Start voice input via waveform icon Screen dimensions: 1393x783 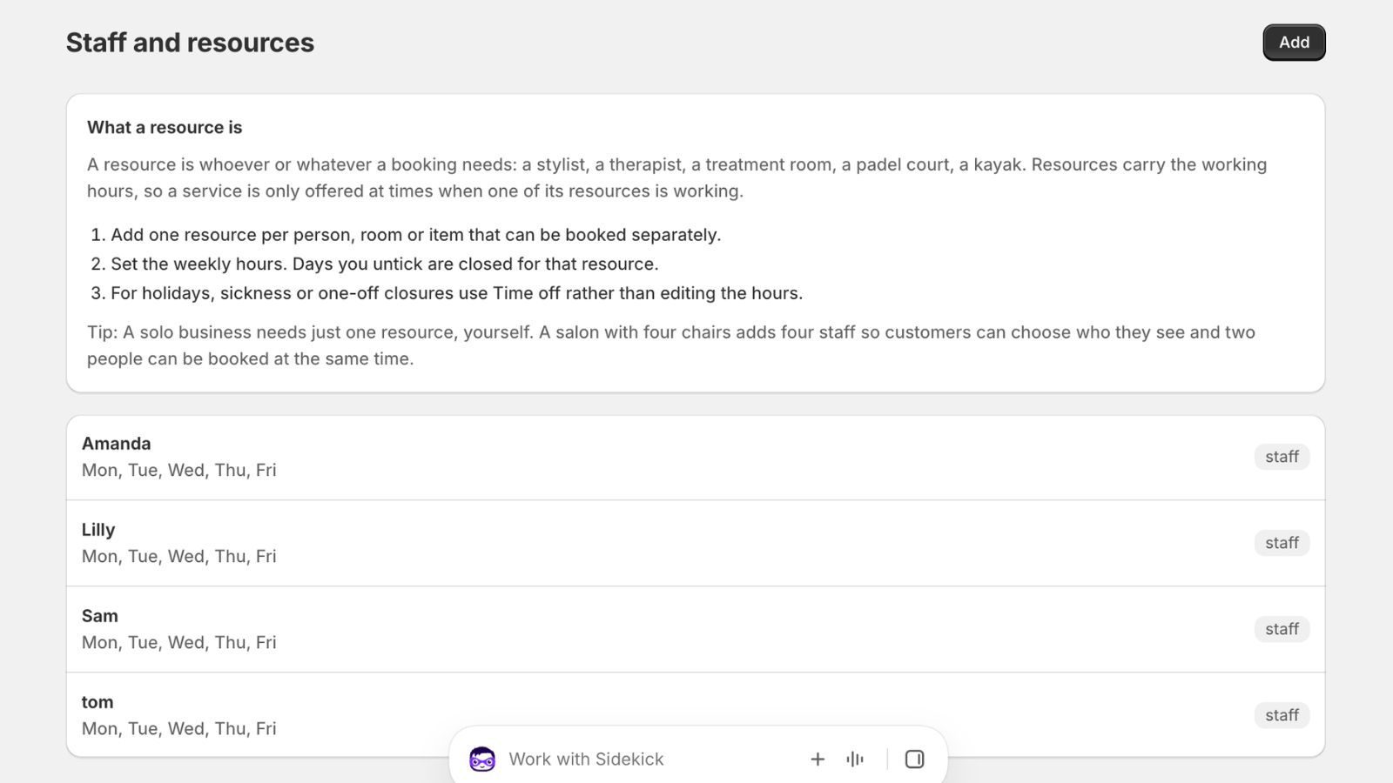coord(855,759)
